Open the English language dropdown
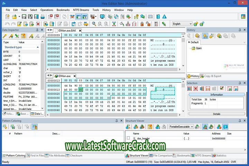 point(190,24)
